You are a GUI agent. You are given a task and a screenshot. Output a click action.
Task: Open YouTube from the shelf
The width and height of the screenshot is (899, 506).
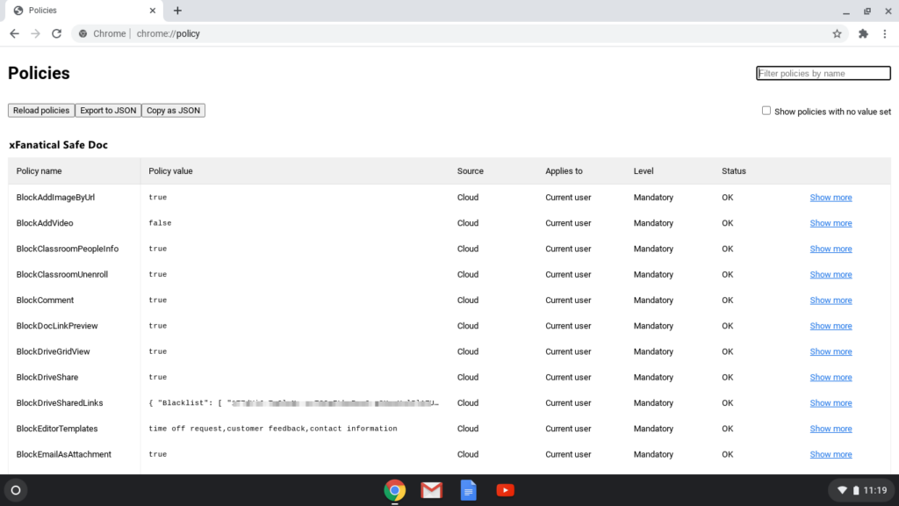coord(505,490)
